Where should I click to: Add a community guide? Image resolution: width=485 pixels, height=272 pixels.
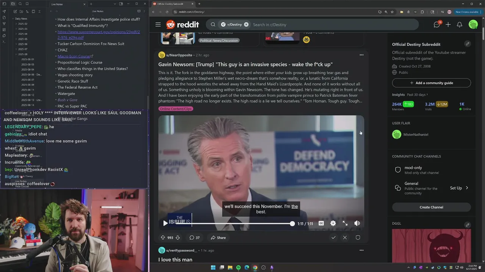[432, 83]
